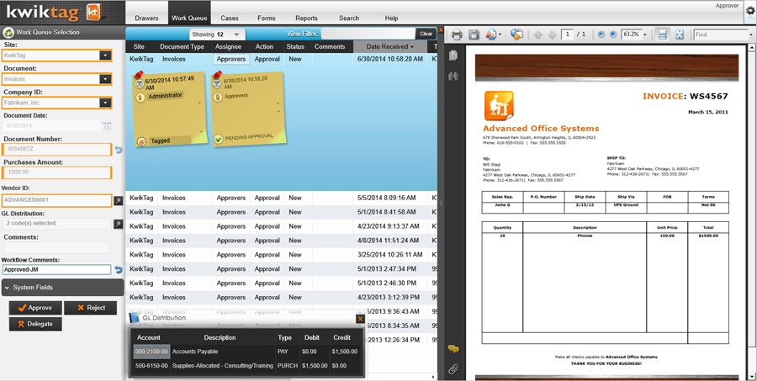Open the Reports tab
The height and width of the screenshot is (381, 757).
[x=306, y=19]
